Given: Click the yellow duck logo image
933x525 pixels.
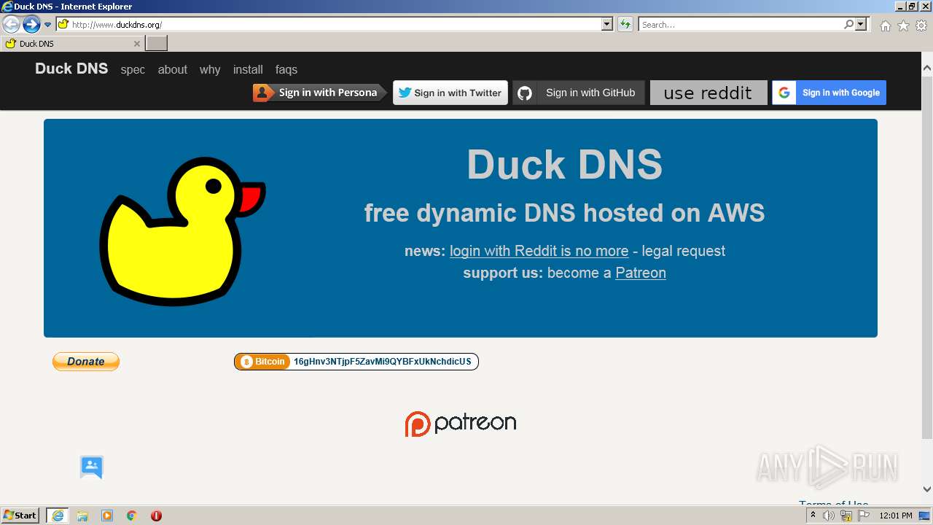Looking at the screenshot, I should pos(182,231).
